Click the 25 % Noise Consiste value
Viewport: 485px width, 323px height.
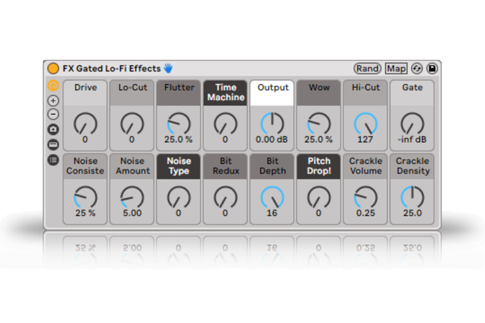click(85, 213)
